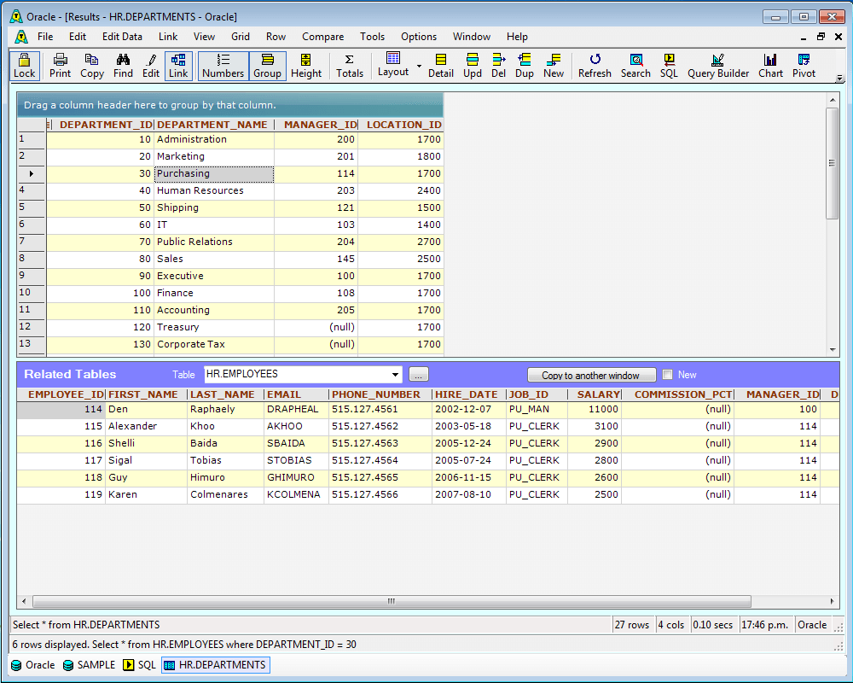Click the SALARY column header
This screenshot has height=683, width=853.
pyautogui.click(x=595, y=394)
